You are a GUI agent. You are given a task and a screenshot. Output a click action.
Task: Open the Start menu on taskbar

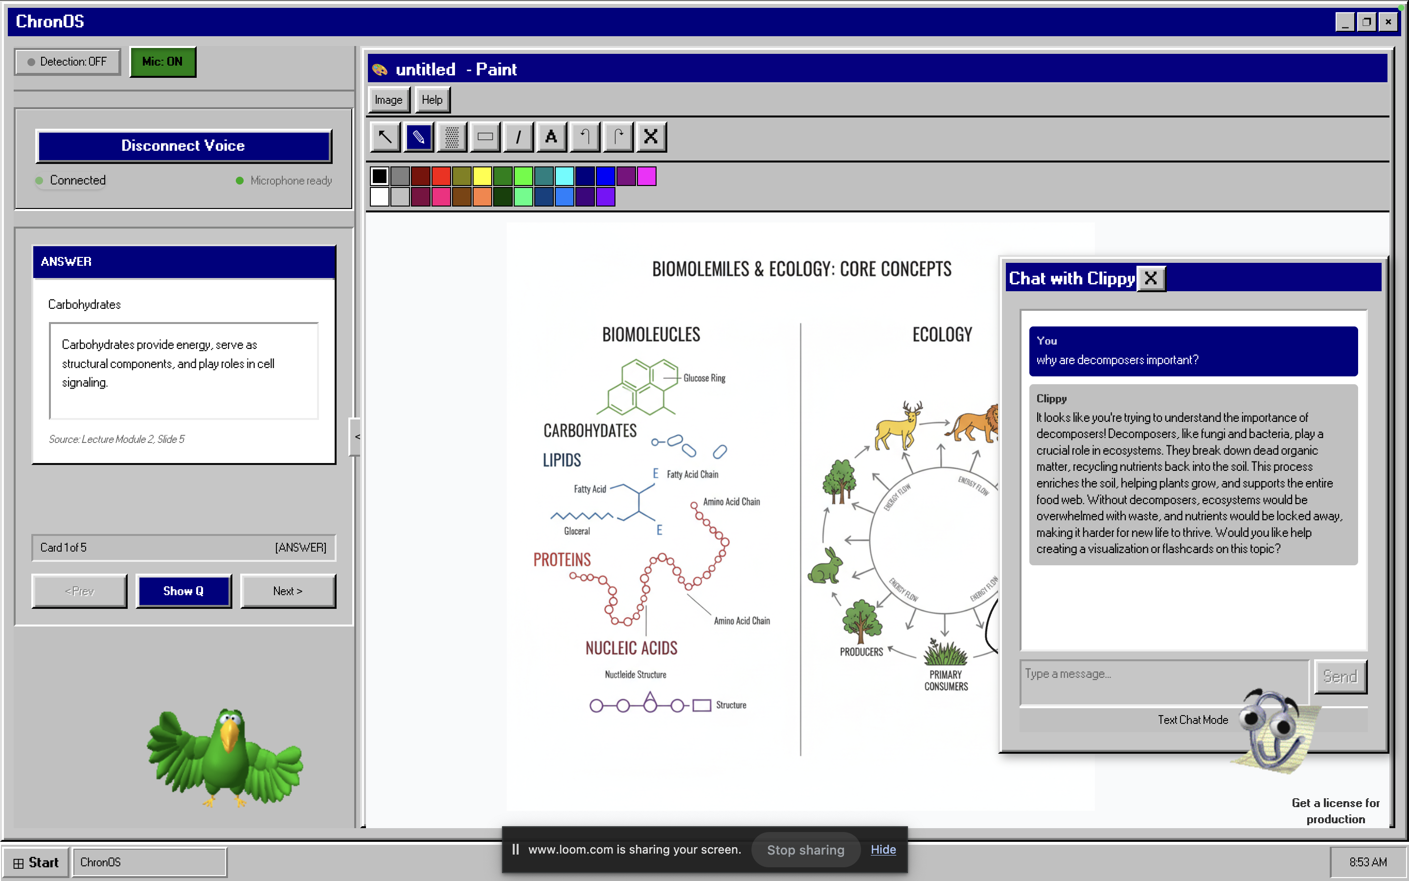tap(36, 862)
